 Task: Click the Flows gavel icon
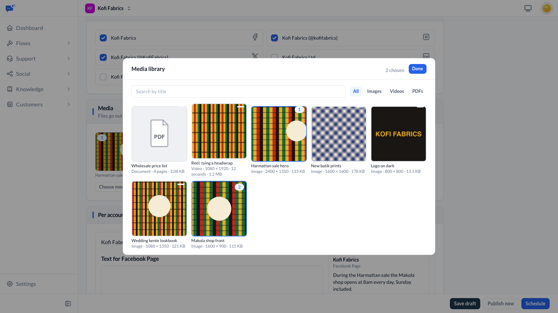pos(10,43)
